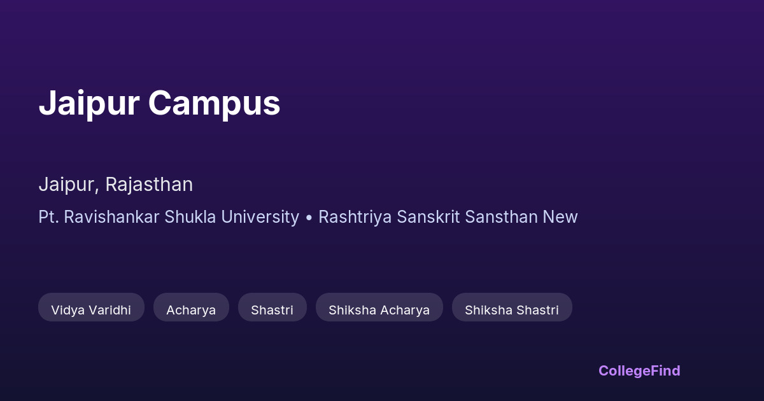Click the Jaipur Campus heading
Image resolution: width=764 pixels, height=401 pixels.
[159, 103]
